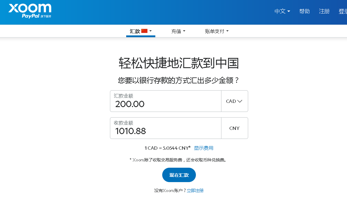Focus the 汇款金额 amount field
The width and height of the screenshot is (347, 198).
click(x=166, y=104)
